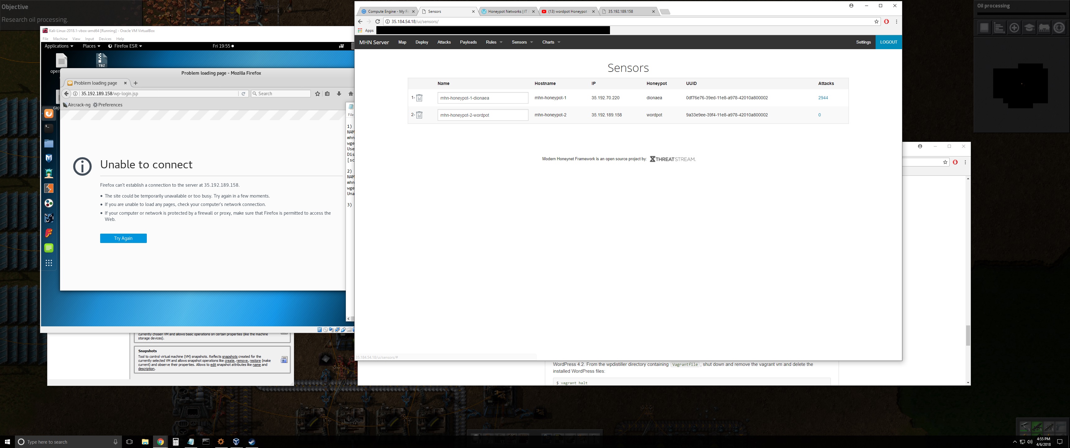
Task: Open the terminal icon in the Kali dock
Action: [49, 128]
